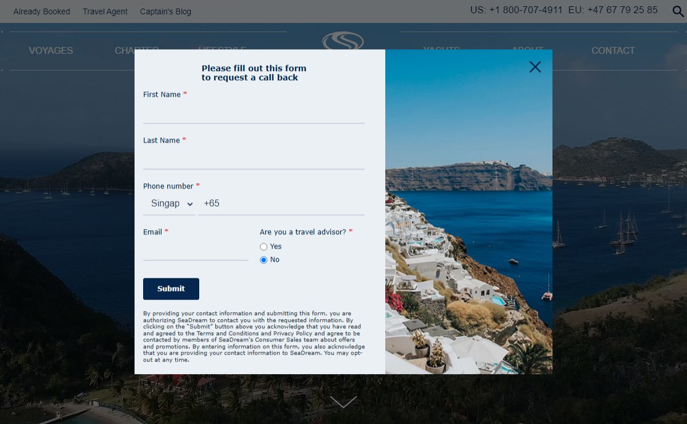This screenshot has height=424, width=687.
Task: Open the country code dropdown showing Singapore
Action: click(169, 203)
